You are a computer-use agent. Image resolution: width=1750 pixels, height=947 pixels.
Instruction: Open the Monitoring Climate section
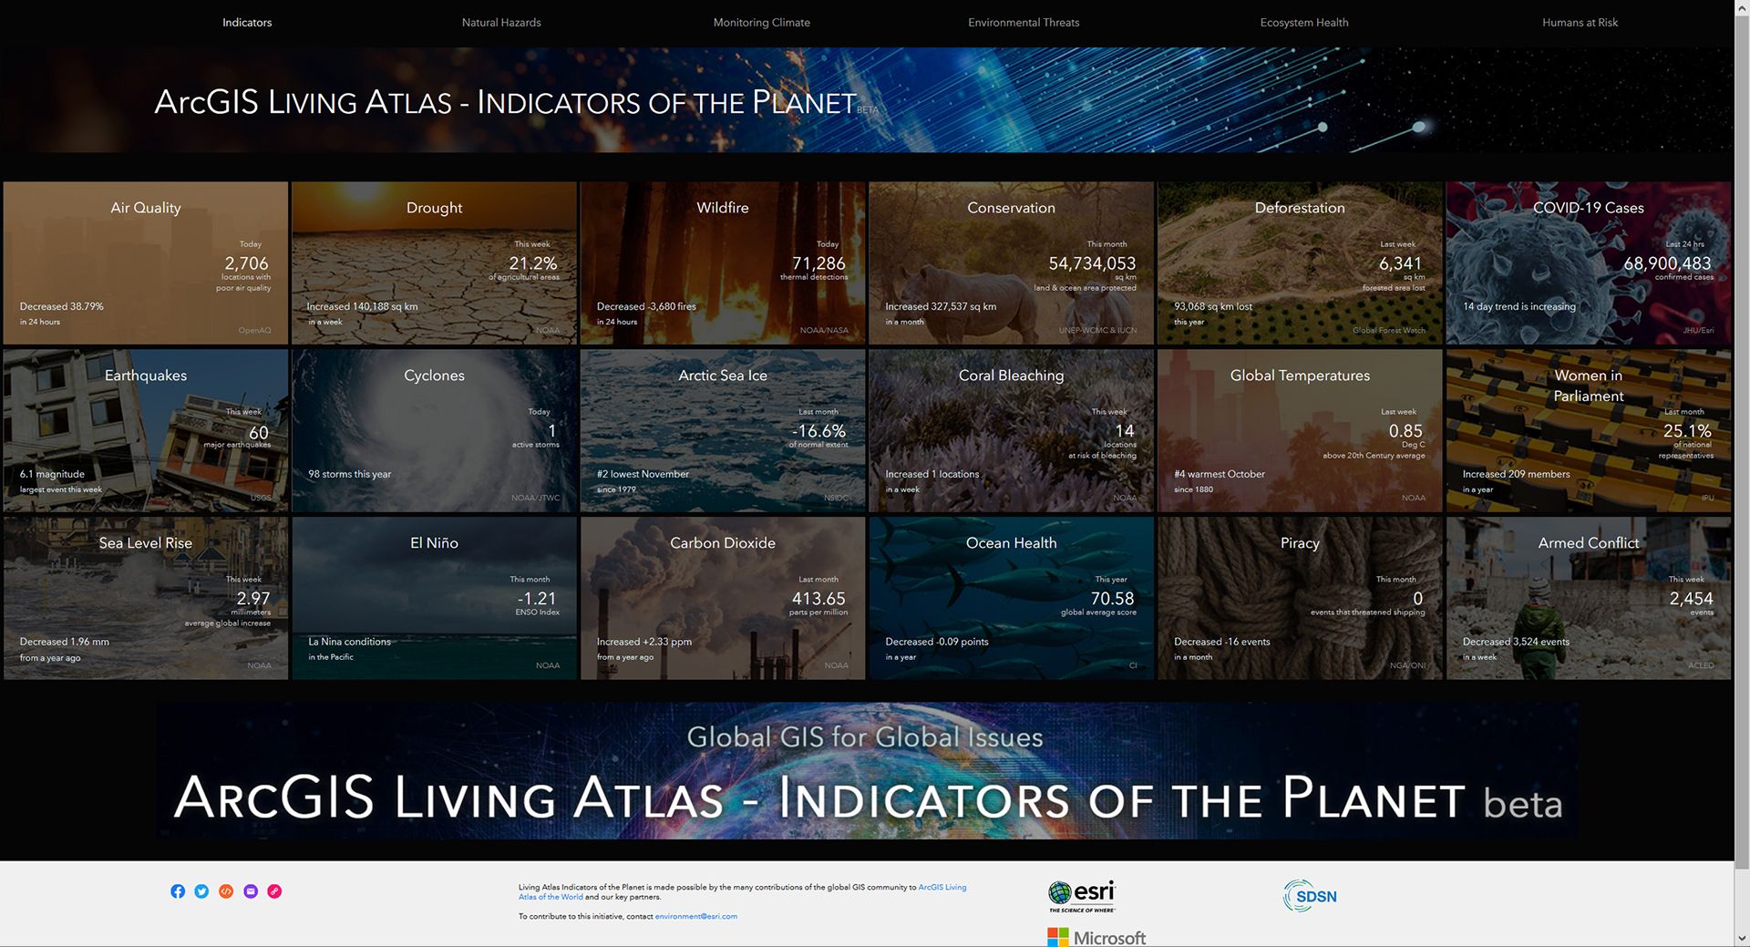pos(761,22)
